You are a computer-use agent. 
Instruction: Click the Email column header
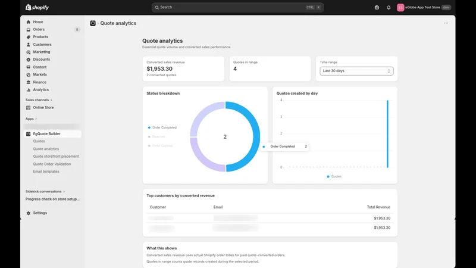(x=218, y=207)
